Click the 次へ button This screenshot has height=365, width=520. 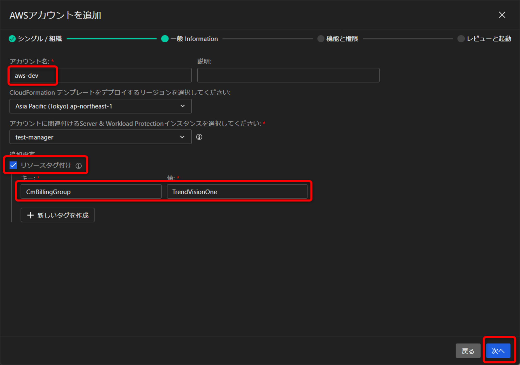click(498, 351)
